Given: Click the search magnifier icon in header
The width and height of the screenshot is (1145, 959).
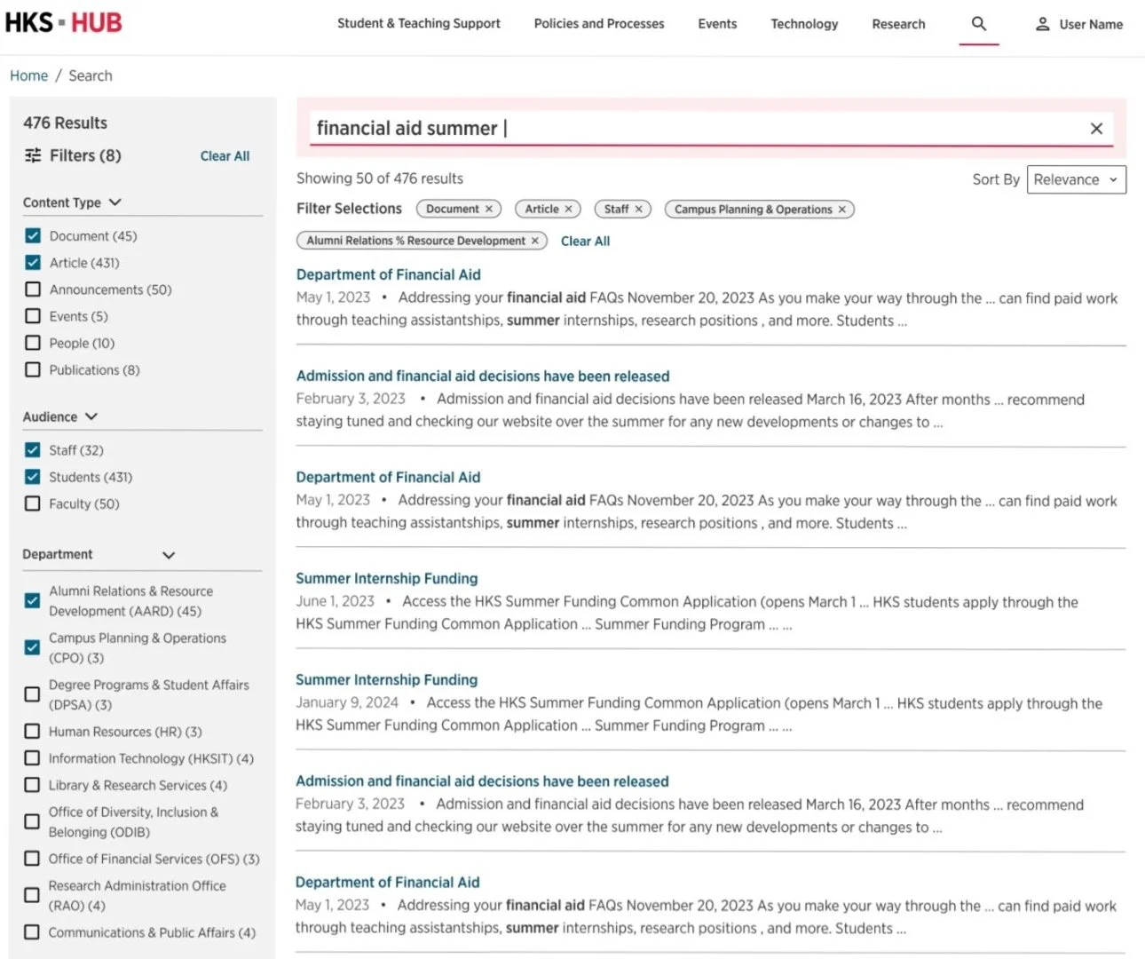Looking at the screenshot, I should coord(979,24).
